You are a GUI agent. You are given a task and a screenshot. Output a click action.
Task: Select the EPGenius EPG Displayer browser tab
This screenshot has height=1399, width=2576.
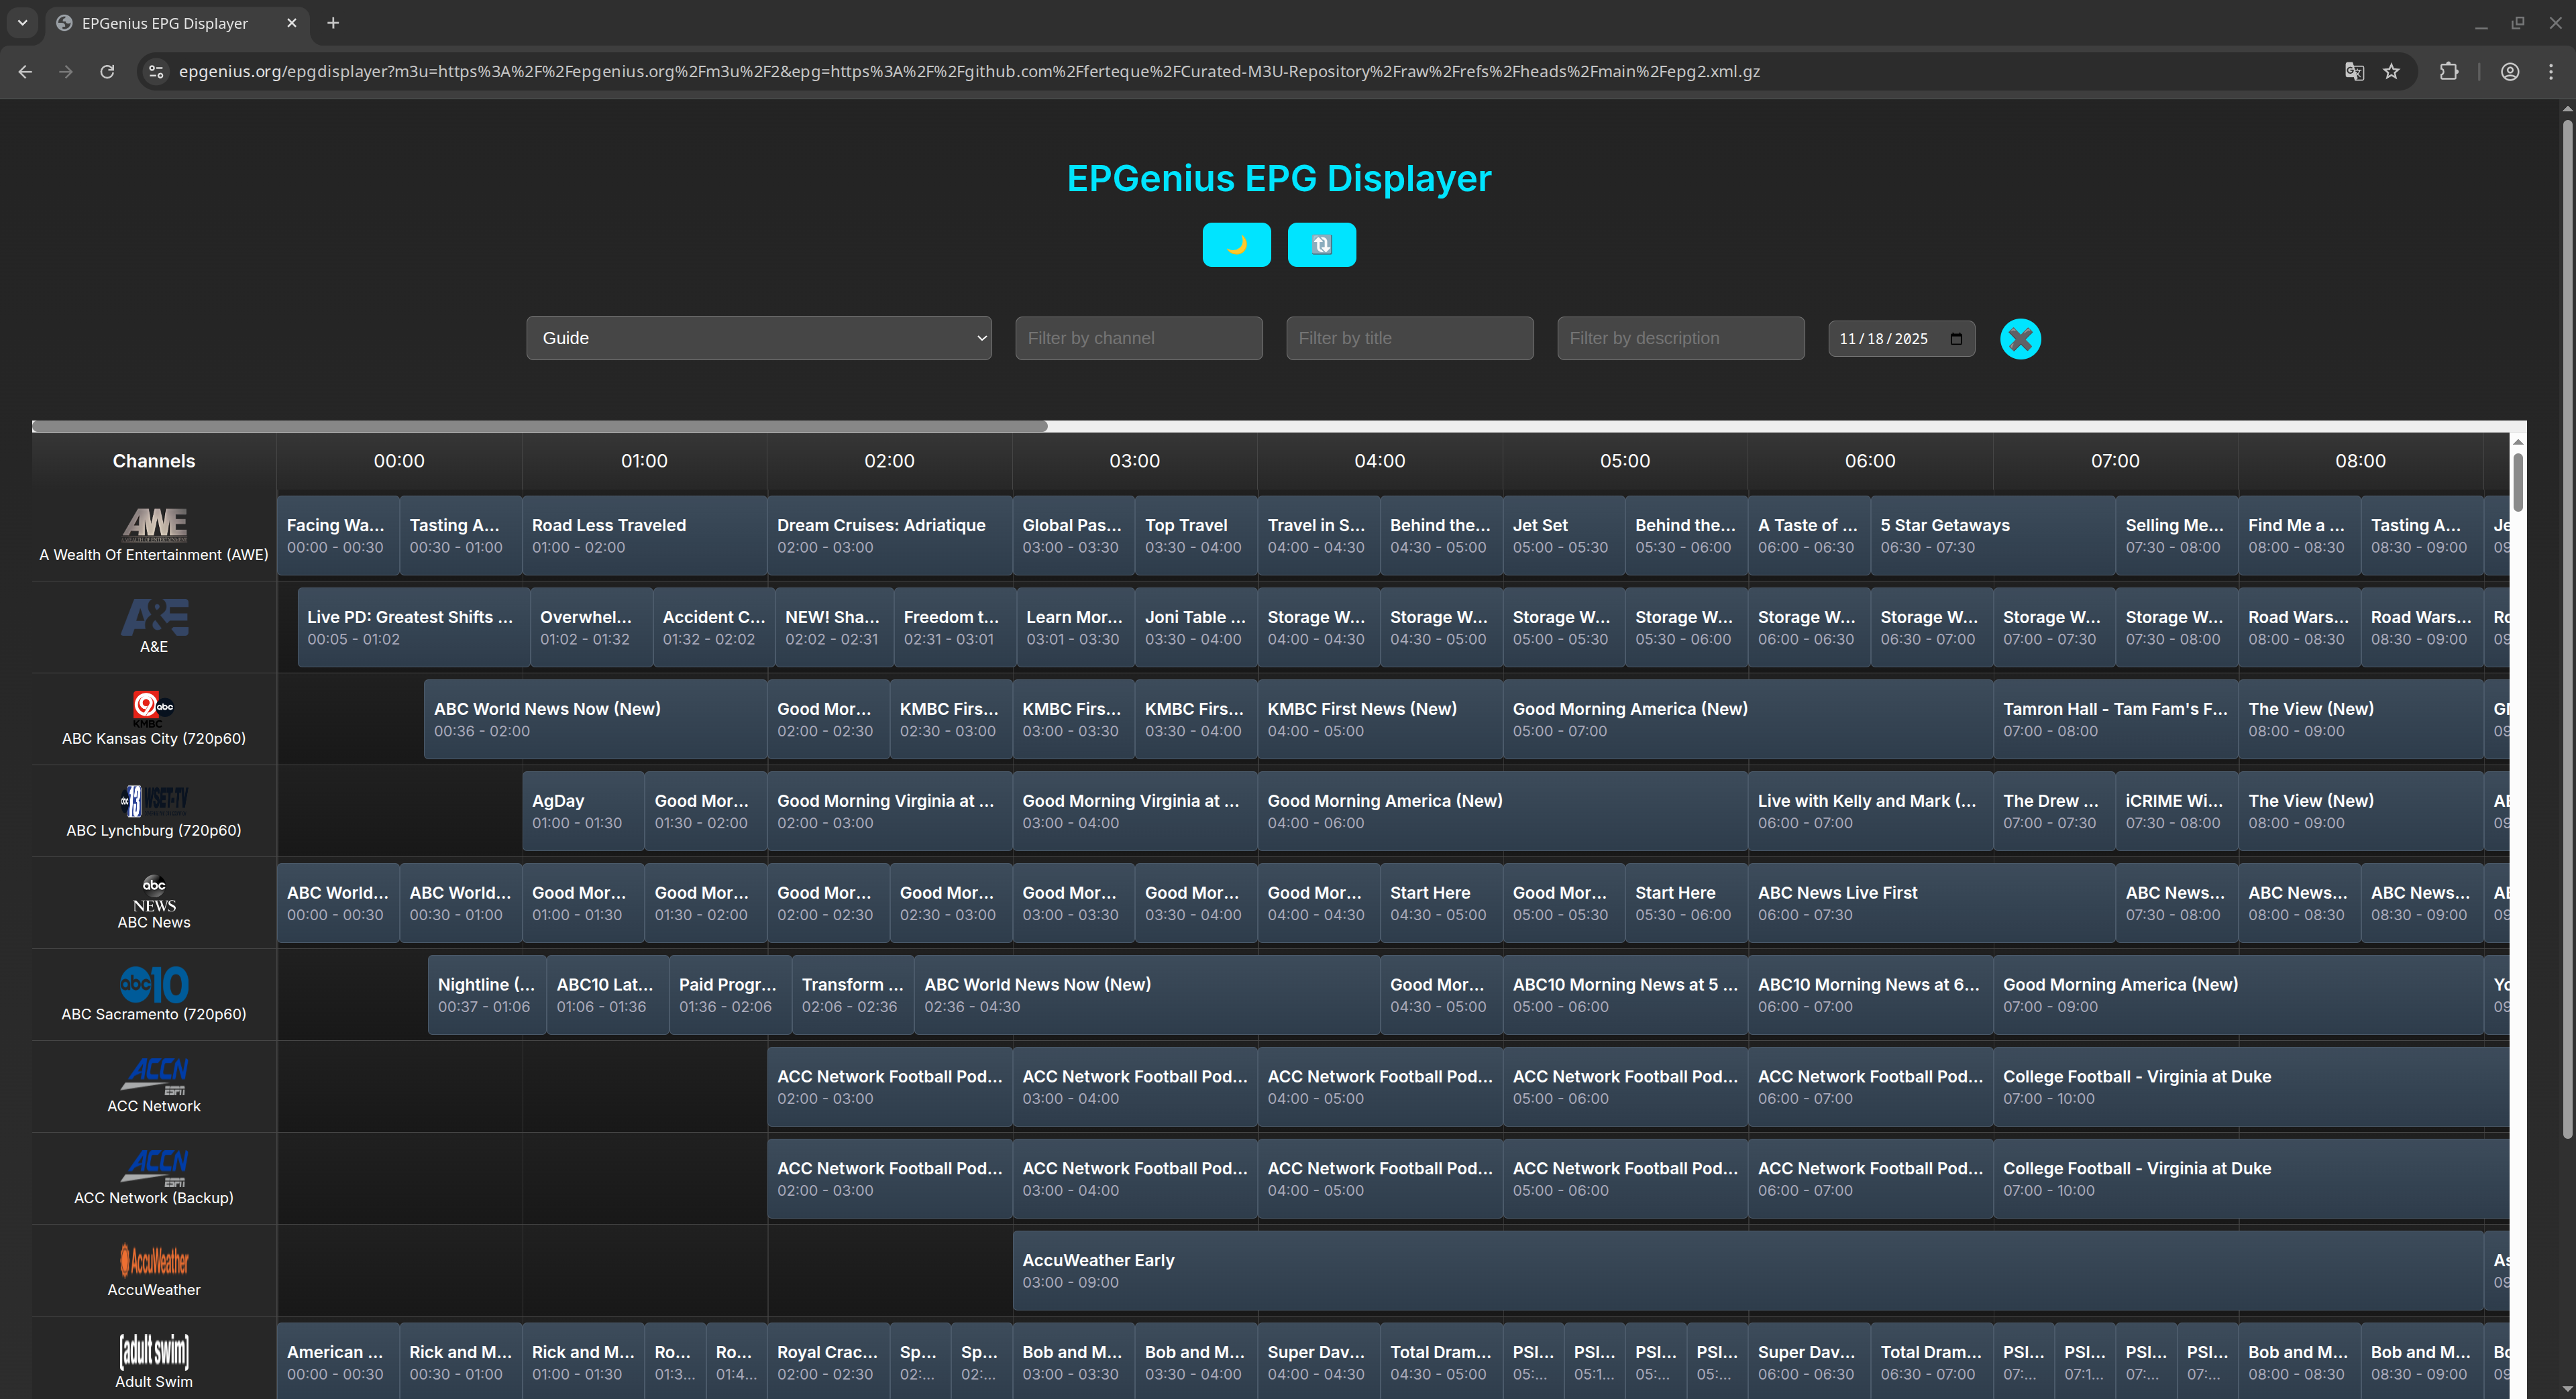pyautogui.click(x=165, y=22)
